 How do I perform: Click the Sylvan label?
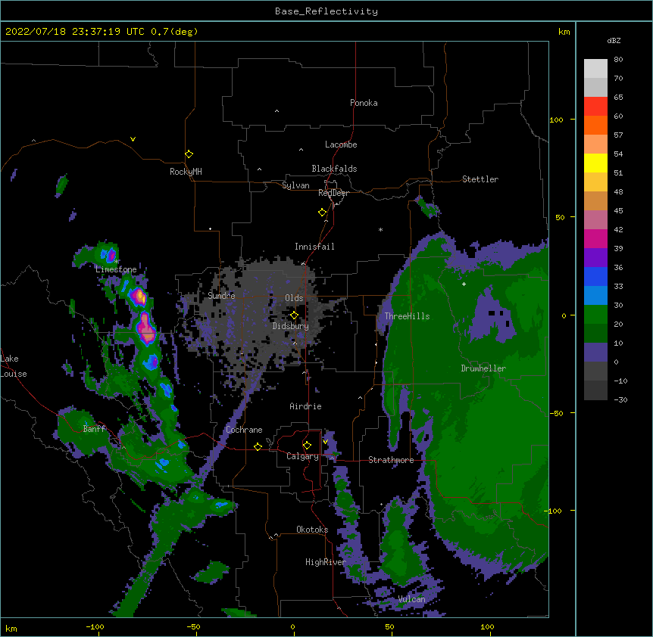click(x=295, y=185)
